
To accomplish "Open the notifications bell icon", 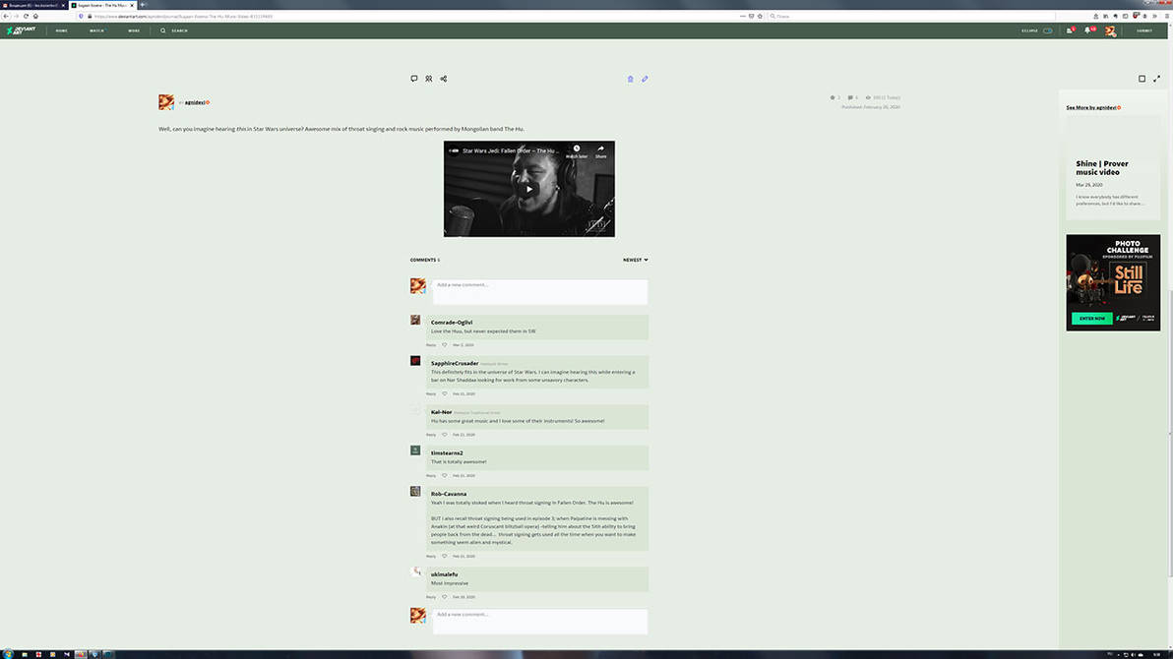I will [1088, 30].
